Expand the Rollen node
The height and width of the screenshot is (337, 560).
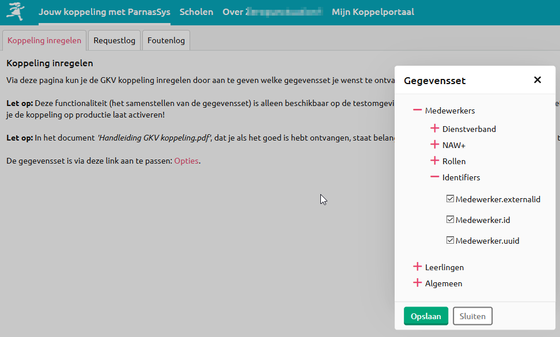[434, 161]
